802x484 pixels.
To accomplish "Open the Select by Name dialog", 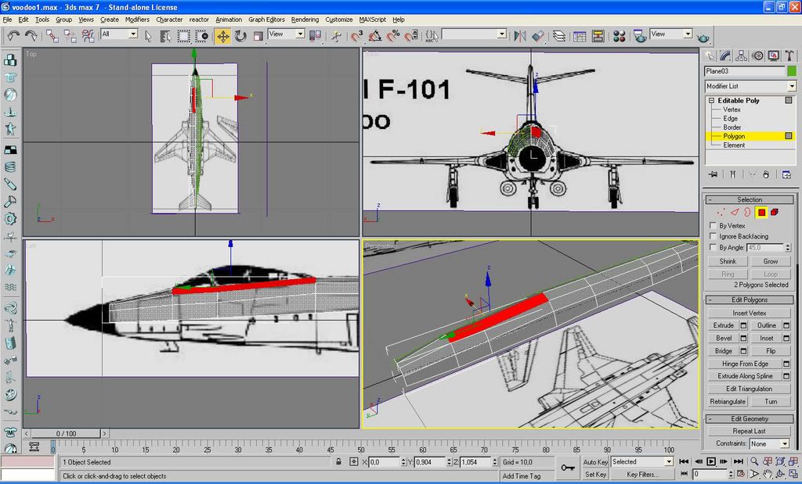I will [x=165, y=36].
